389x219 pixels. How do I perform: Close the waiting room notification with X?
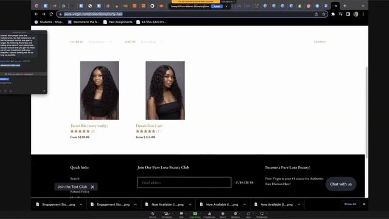pos(227,7)
